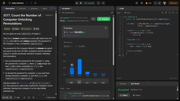Viewport: 180px width, 101px height.
Task: Start the timer stopwatch icon
Action: pos(155,3)
